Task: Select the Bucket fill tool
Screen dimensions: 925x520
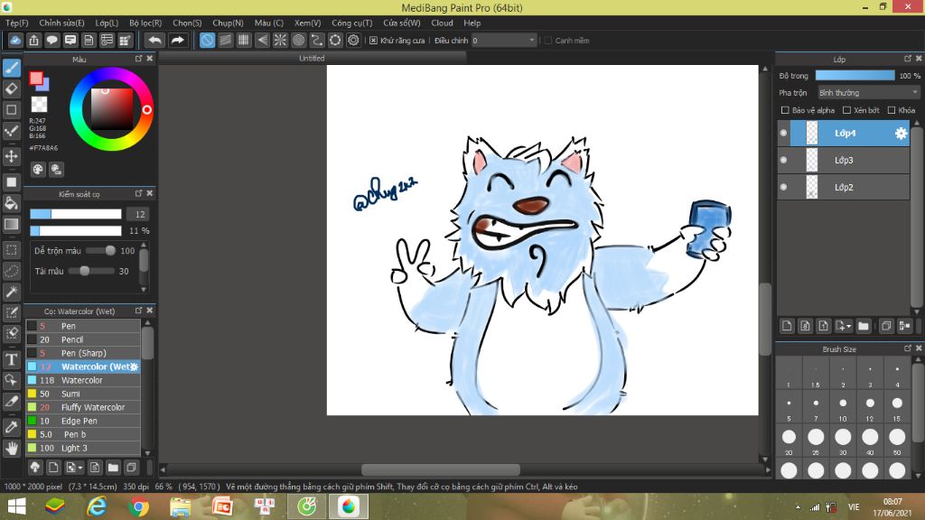Action: (11, 203)
